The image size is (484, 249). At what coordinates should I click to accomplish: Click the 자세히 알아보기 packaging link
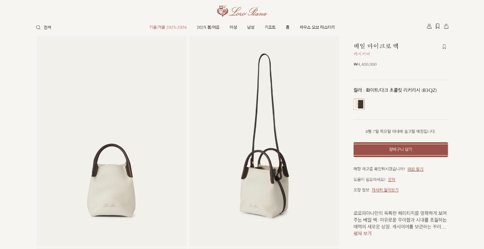(385, 190)
